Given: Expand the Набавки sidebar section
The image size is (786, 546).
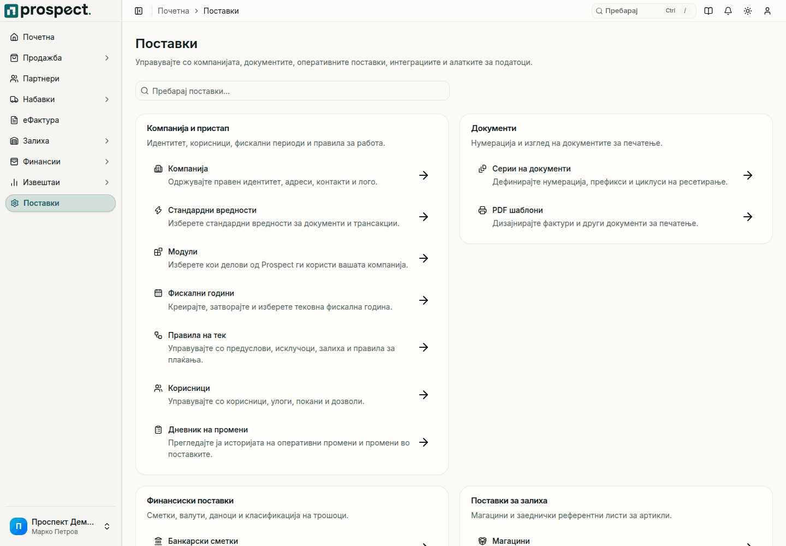Looking at the screenshot, I should [x=61, y=99].
